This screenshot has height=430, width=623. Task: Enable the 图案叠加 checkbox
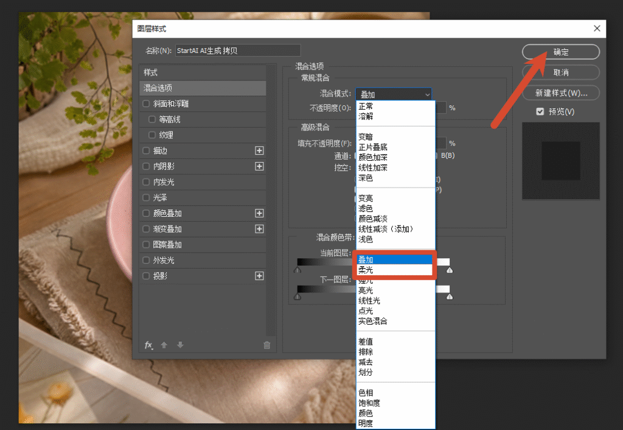click(146, 245)
